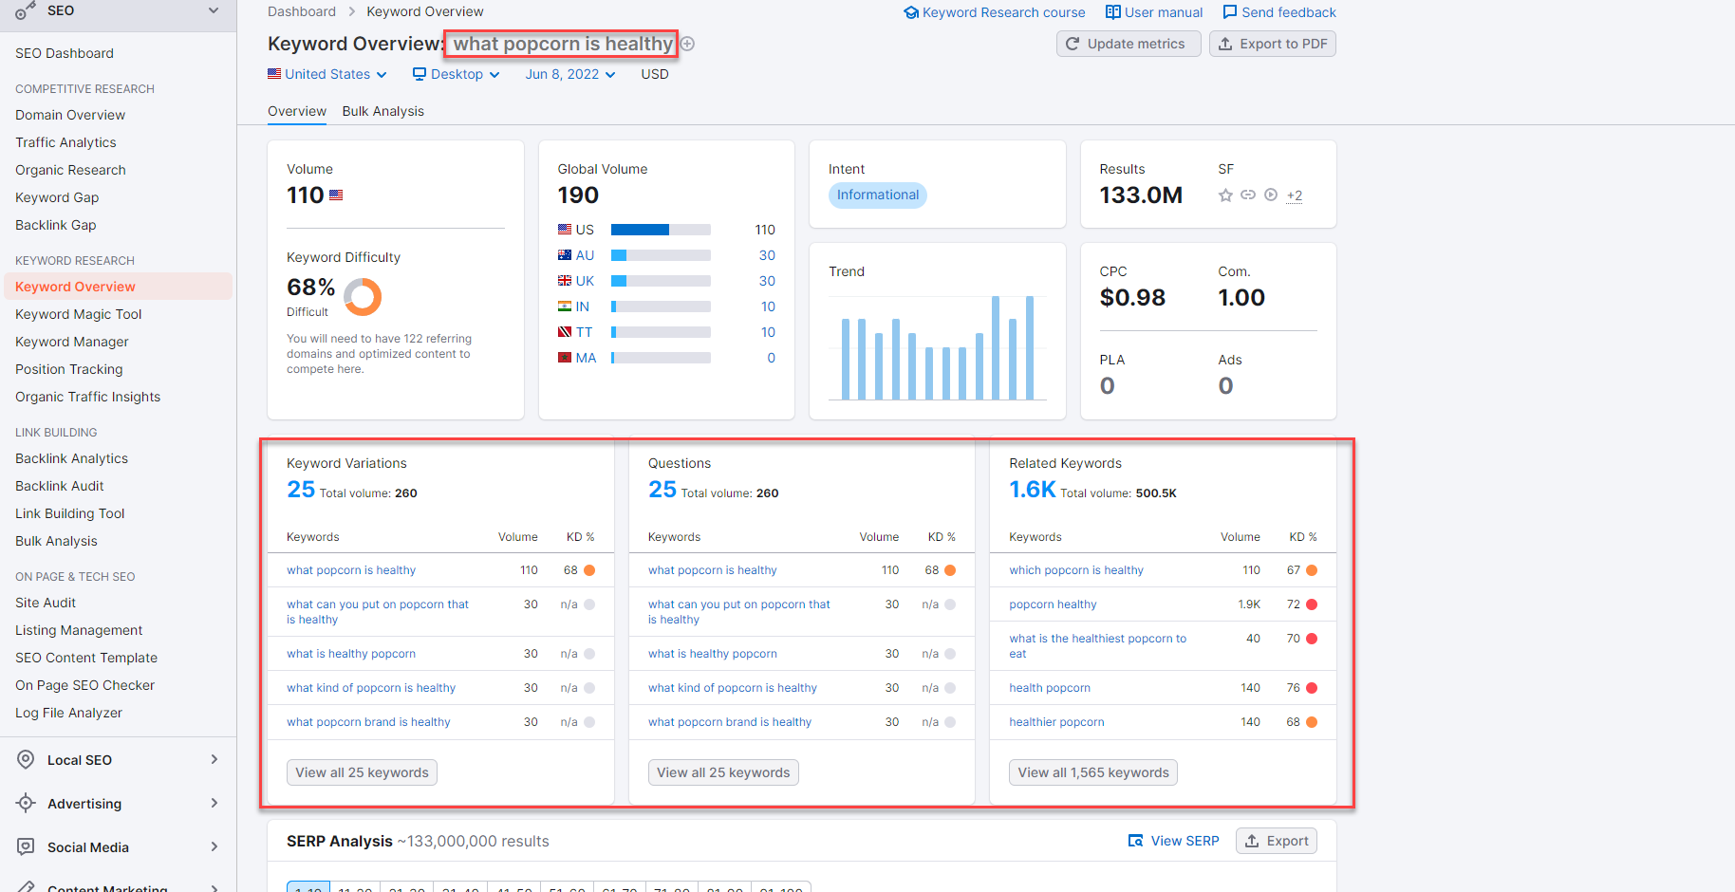The width and height of the screenshot is (1735, 892).
Task: Open Backlink Analytics in sidebar
Action: pyautogui.click(x=71, y=458)
